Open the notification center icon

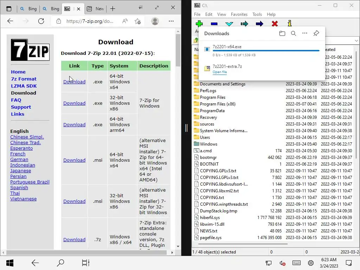pos(349,263)
